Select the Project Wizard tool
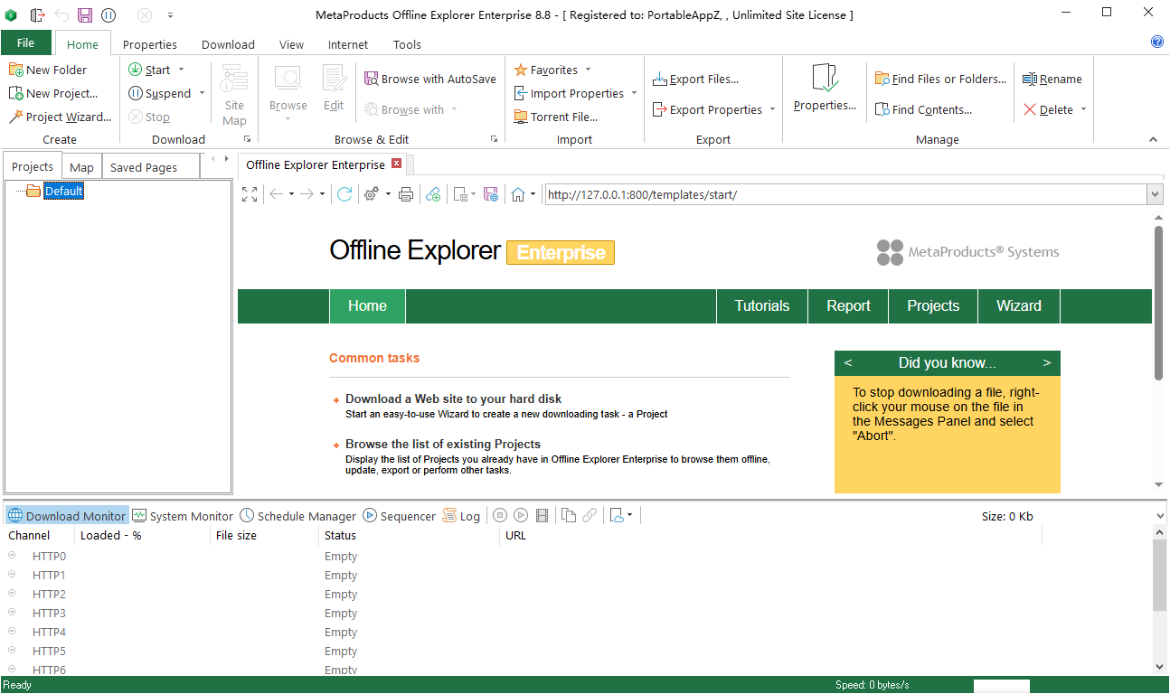This screenshot has width=1170, height=694. tap(59, 117)
